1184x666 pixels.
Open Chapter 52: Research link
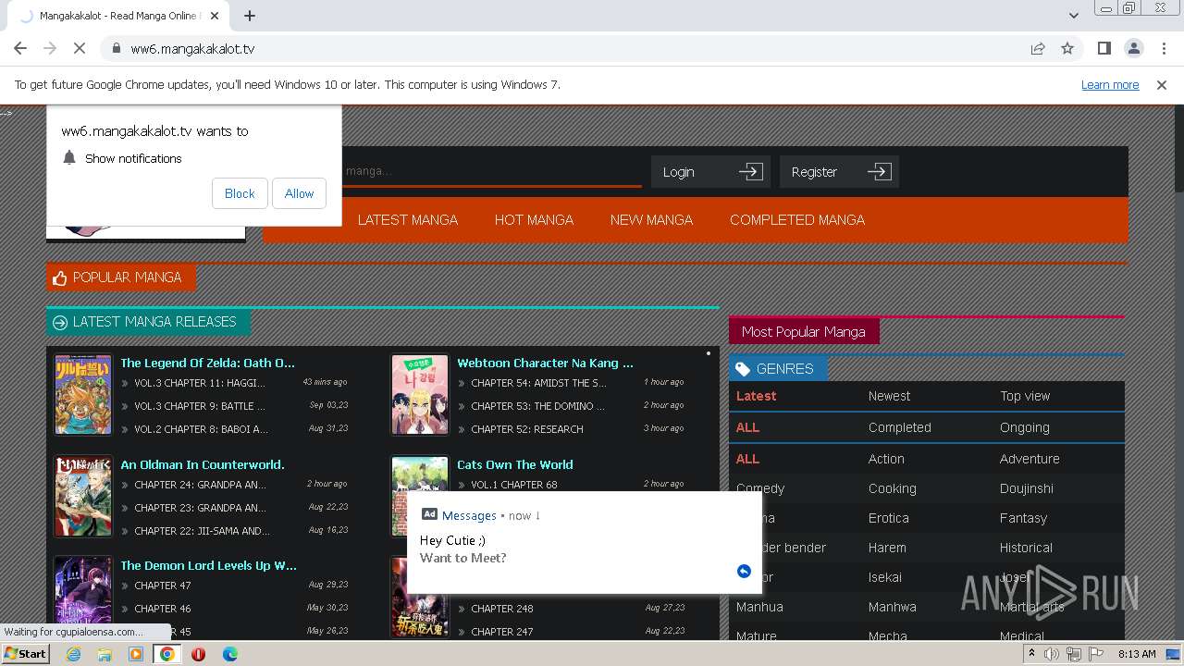point(527,429)
